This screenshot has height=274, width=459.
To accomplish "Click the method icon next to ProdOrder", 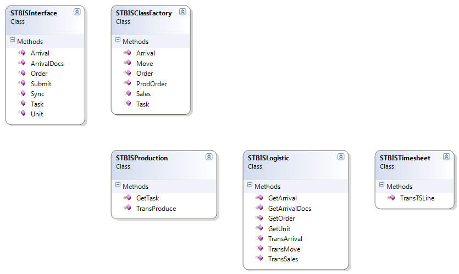I will click(x=128, y=84).
